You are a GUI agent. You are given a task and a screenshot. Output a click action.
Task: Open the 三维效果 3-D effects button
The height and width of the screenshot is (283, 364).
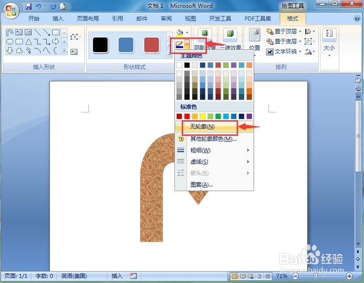pos(230,39)
